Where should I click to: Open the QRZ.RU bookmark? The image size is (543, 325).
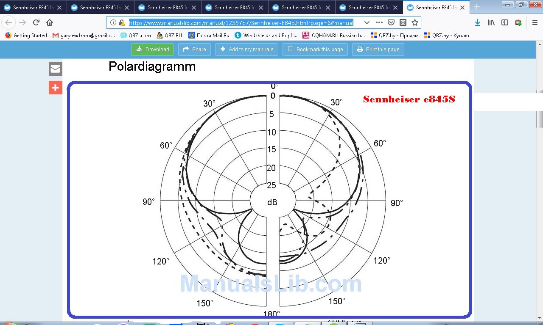click(170, 36)
